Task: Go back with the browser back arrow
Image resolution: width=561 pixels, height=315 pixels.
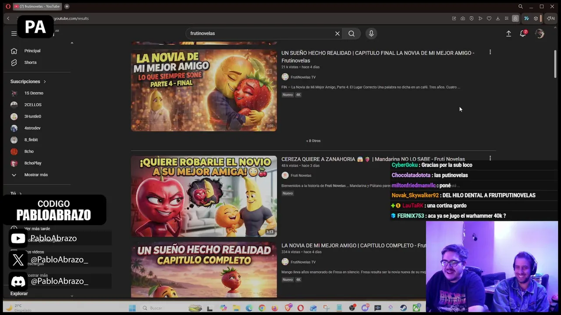Action: point(8,18)
